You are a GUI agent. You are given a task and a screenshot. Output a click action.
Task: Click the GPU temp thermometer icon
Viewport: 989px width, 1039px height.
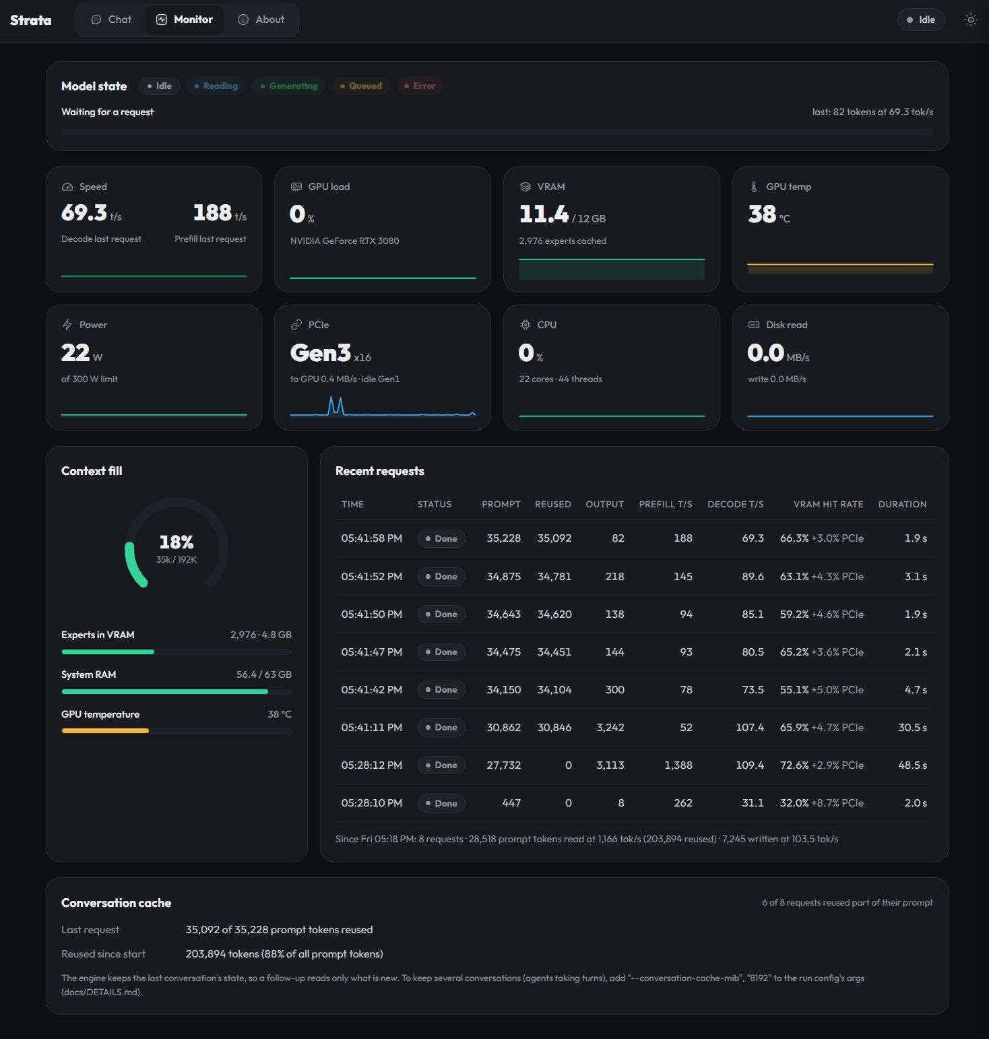pos(754,187)
